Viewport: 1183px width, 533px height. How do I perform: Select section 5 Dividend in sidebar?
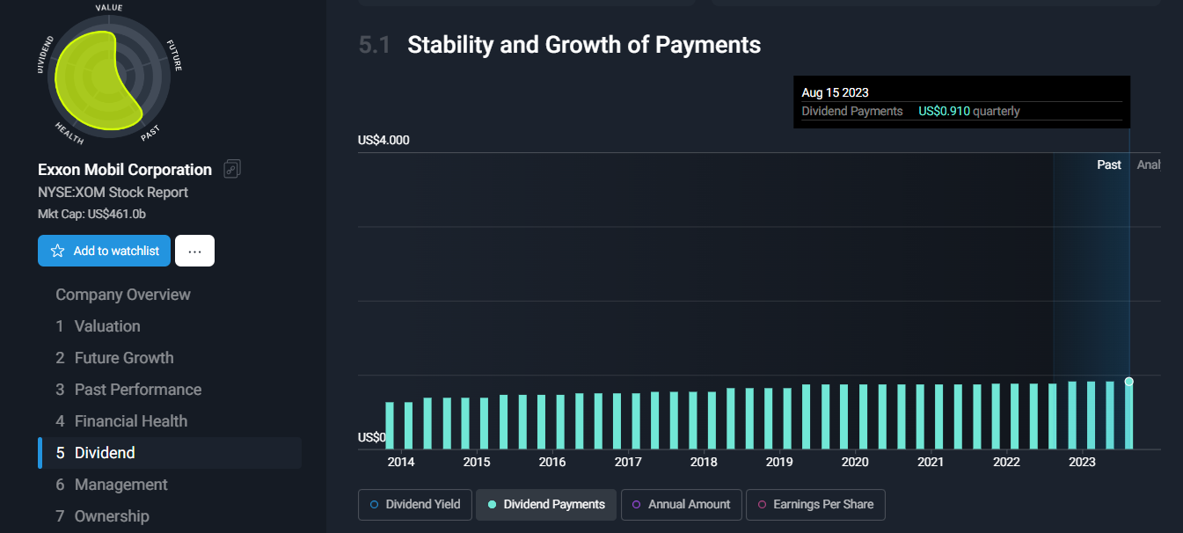[170, 453]
